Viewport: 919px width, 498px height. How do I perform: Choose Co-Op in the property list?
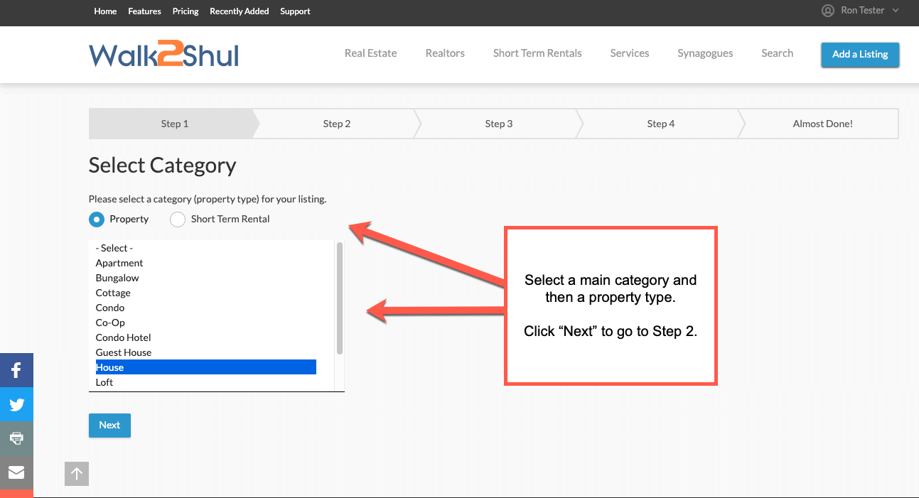205,323
